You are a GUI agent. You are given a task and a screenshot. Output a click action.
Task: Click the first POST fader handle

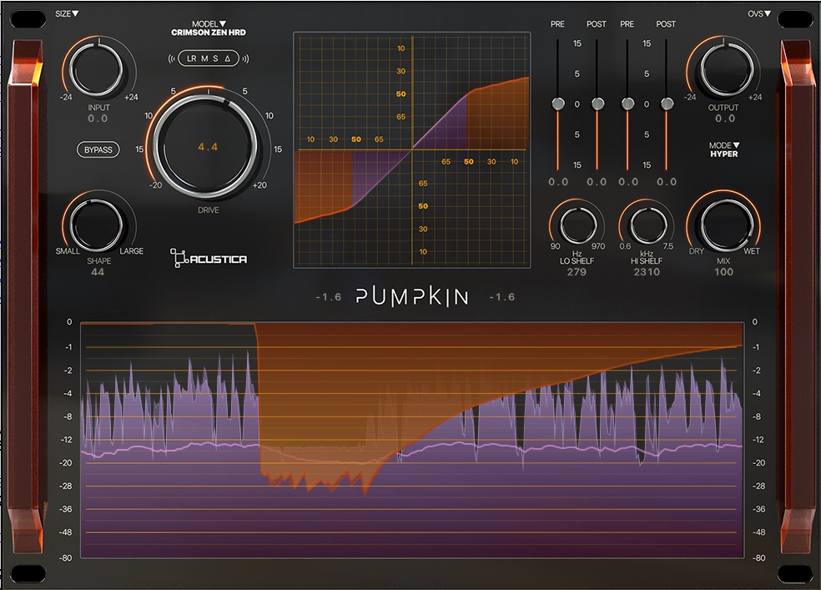tap(597, 103)
